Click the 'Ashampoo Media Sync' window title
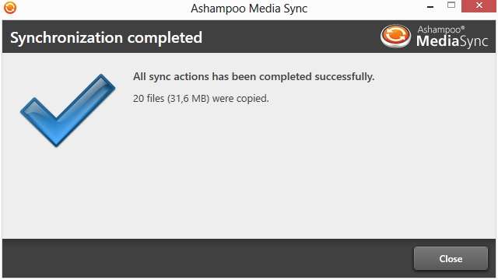498x280 pixels. click(x=249, y=9)
